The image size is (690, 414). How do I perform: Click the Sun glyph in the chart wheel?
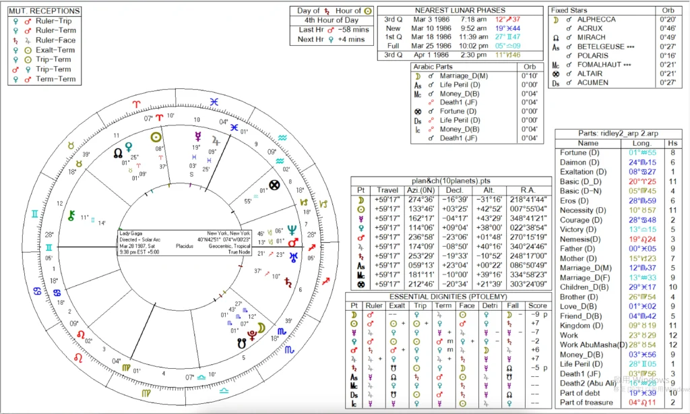pos(158,136)
